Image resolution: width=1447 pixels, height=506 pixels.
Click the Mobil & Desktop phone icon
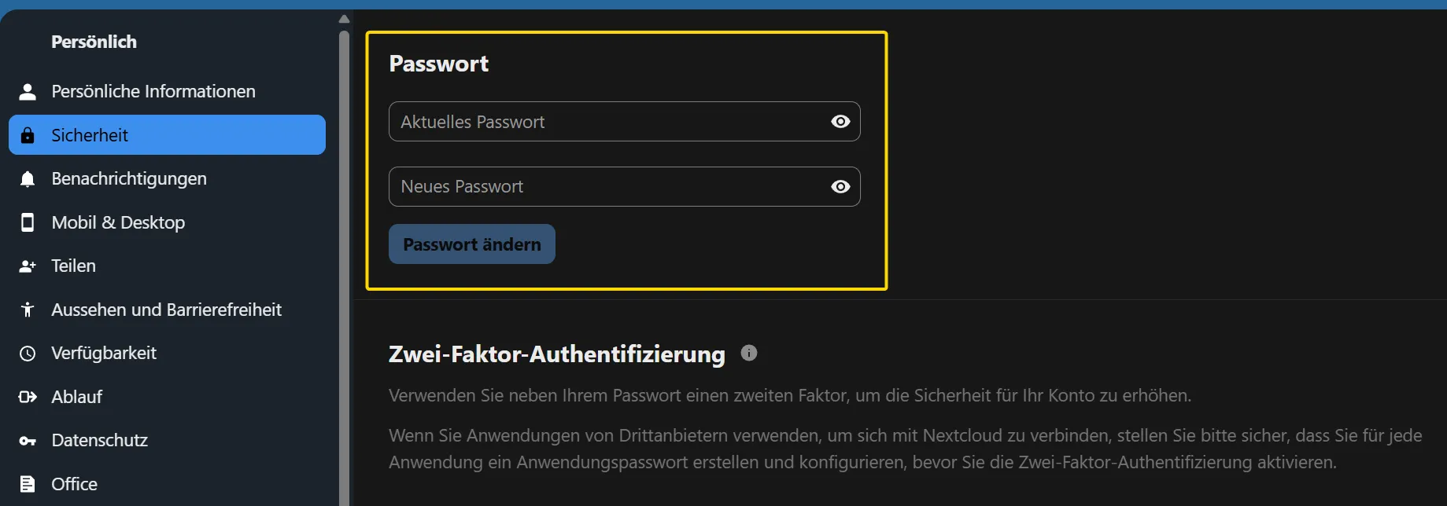coord(28,222)
